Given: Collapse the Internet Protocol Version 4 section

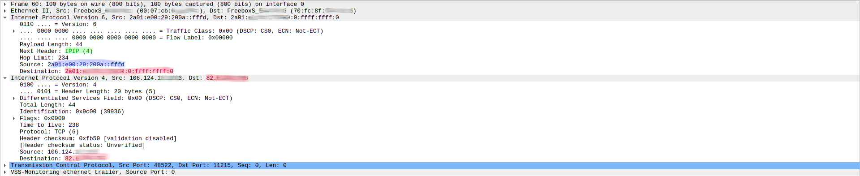Looking at the screenshot, I should coord(5,78).
